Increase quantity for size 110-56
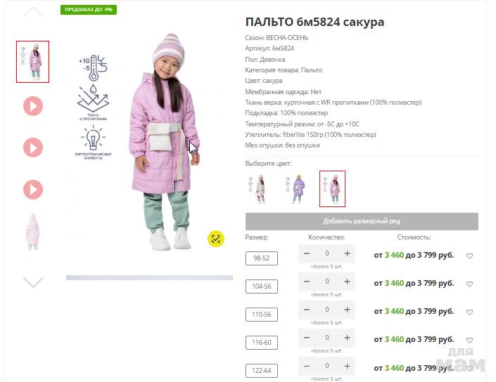Screen dimensions: 496x382 pos(347,310)
